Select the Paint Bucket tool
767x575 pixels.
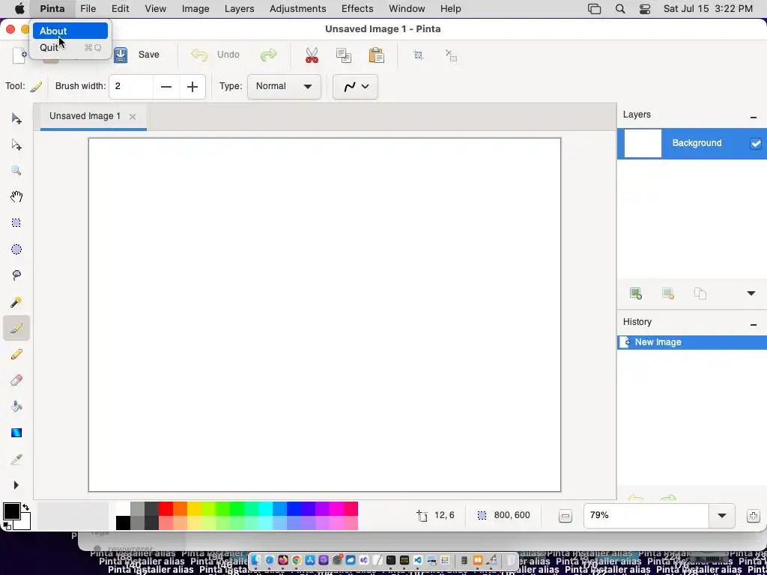point(16,407)
